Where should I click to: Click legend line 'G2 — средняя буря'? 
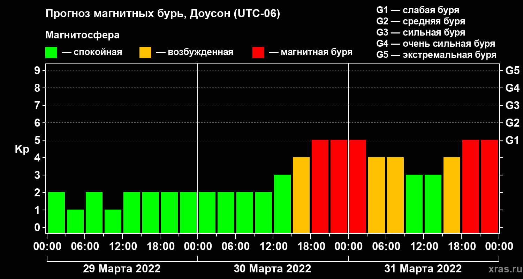[421, 21]
